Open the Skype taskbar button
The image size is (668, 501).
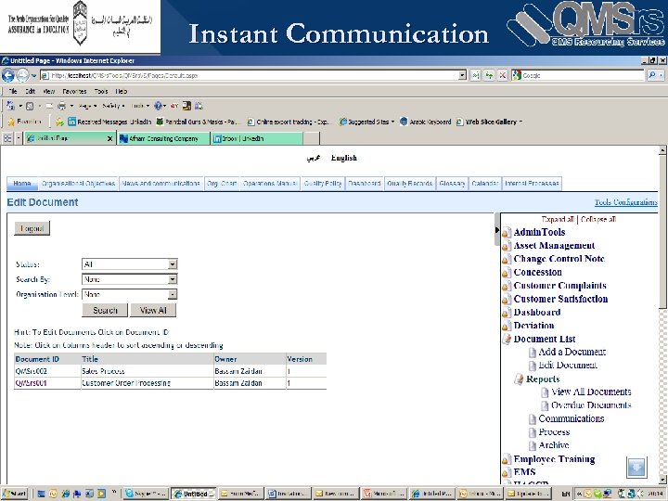pos(147,494)
